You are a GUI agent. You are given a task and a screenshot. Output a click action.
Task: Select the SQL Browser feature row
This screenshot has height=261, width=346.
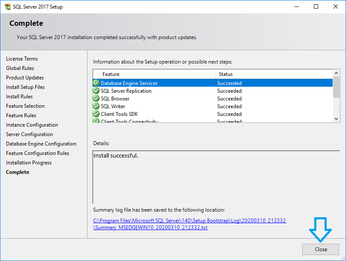(172, 99)
